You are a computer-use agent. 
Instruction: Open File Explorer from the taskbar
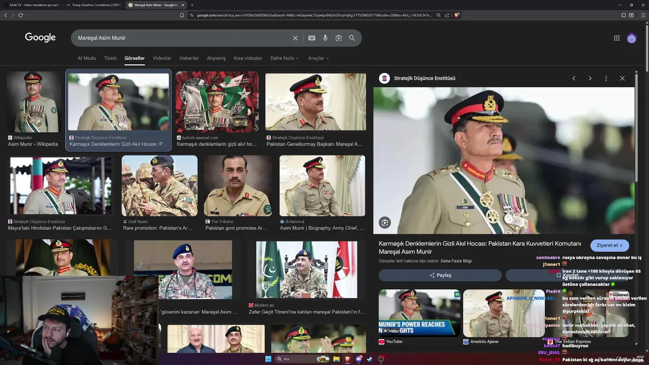(336, 359)
